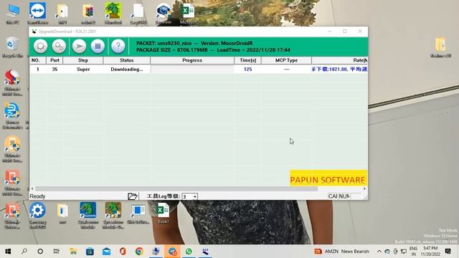
Task: Open the single gear Settings toolbar button
Action: [40, 46]
